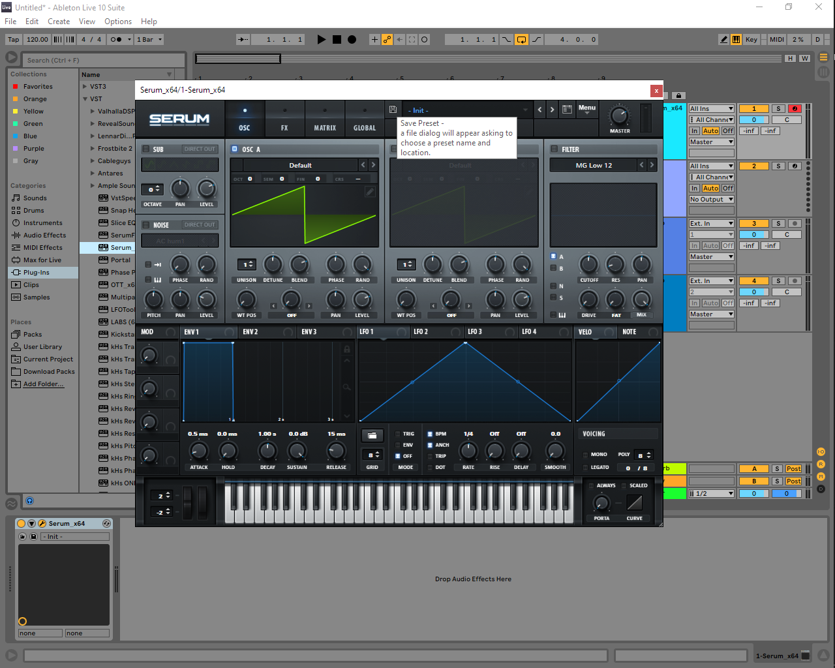
Task: Toggle the OSC A enable checkbox
Action: pos(235,149)
